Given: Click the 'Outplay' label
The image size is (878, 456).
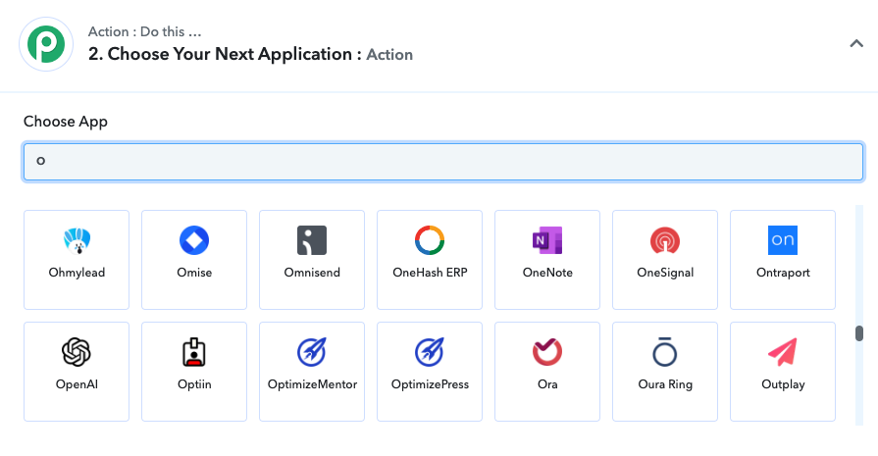Looking at the screenshot, I should pyautogui.click(x=783, y=384).
